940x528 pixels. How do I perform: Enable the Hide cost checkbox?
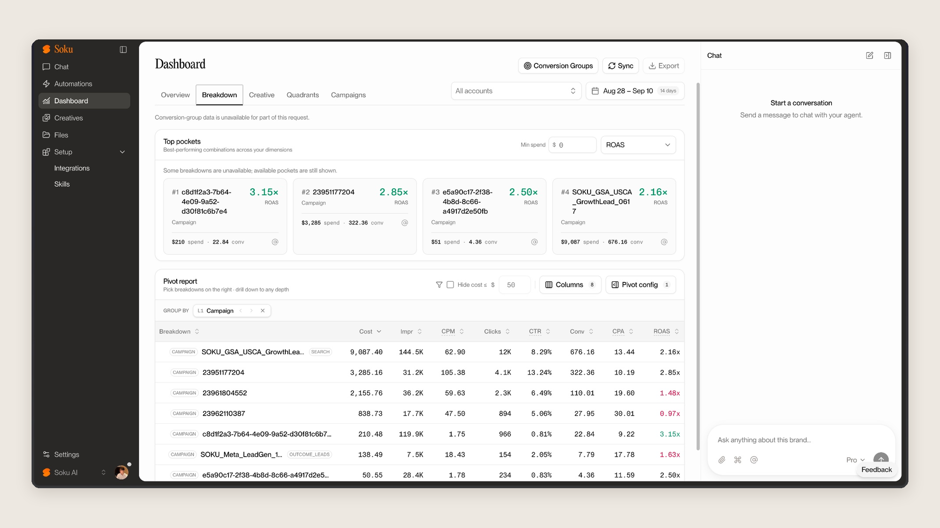(450, 285)
